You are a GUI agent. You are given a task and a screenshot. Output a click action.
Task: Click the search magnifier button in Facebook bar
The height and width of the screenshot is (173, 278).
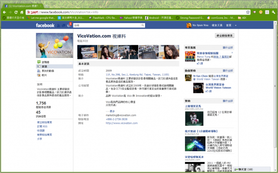point(142,25)
